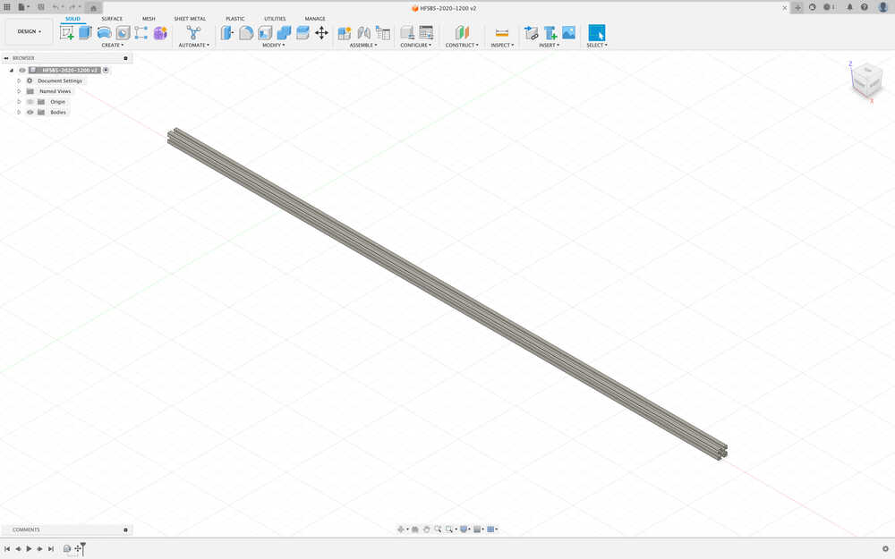Image resolution: width=895 pixels, height=559 pixels.
Task: Toggle visibility of HFSB5-2020-1200 root component
Action: point(22,70)
